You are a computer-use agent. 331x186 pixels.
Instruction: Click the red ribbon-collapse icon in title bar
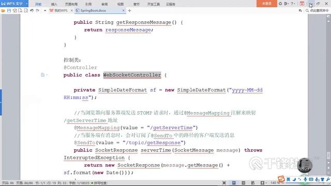(302, 4)
